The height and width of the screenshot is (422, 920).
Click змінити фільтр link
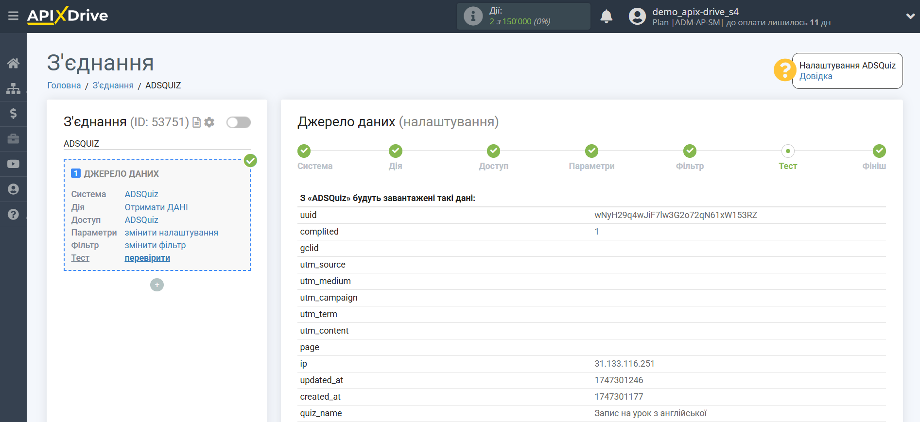click(155, 245)
